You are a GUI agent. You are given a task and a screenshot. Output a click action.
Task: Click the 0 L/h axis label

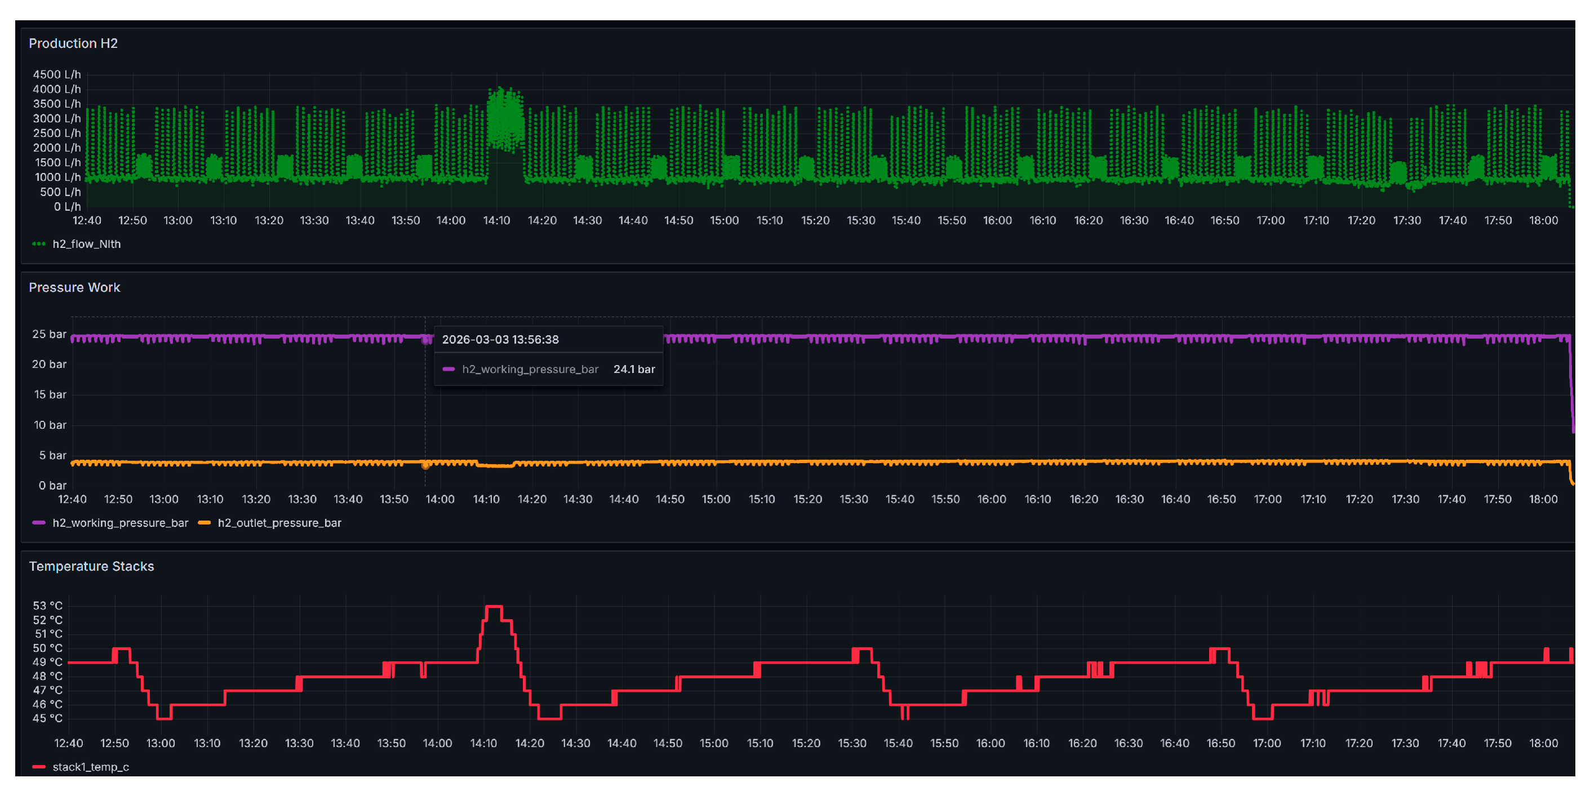click(67, 207)
